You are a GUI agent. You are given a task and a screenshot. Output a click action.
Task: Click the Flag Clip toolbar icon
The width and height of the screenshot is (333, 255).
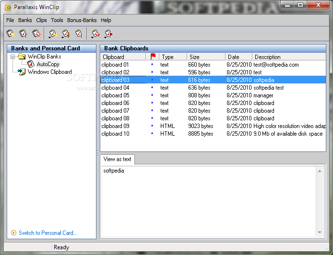[x=109, y=34]
